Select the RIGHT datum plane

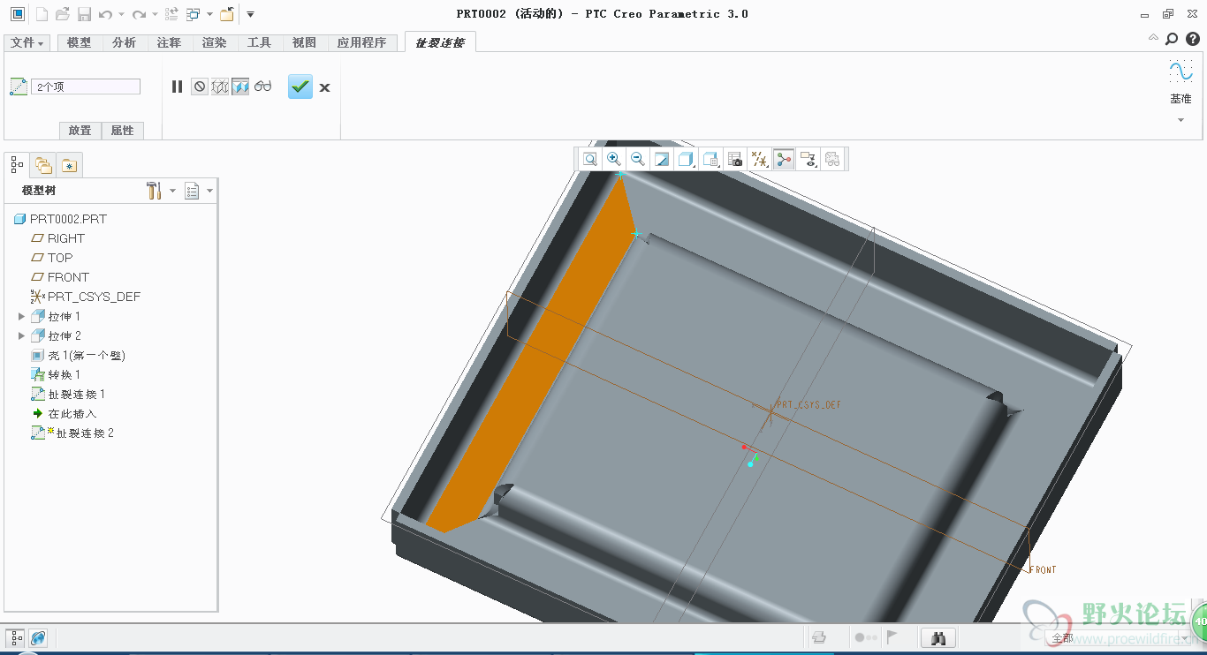[57, 238]
